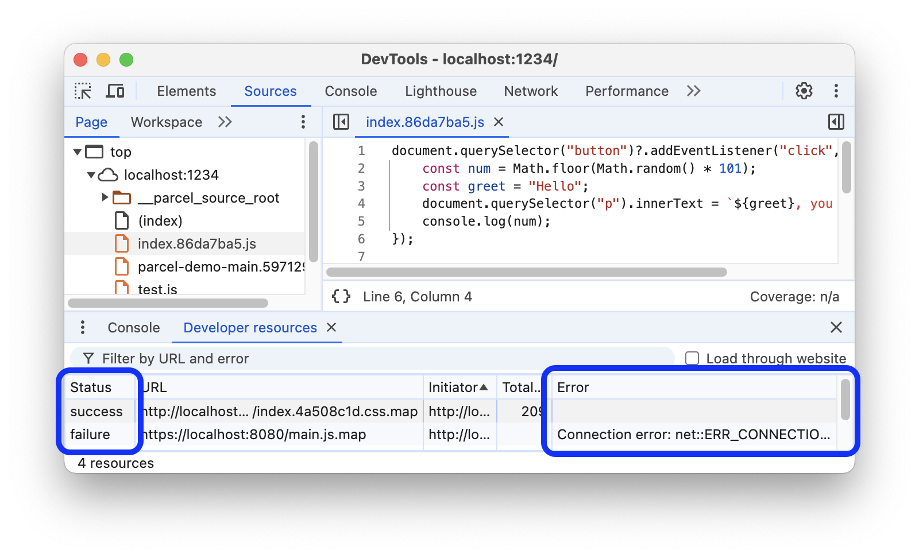Click the Filter by URL and error field

click(x=230, y=358)
